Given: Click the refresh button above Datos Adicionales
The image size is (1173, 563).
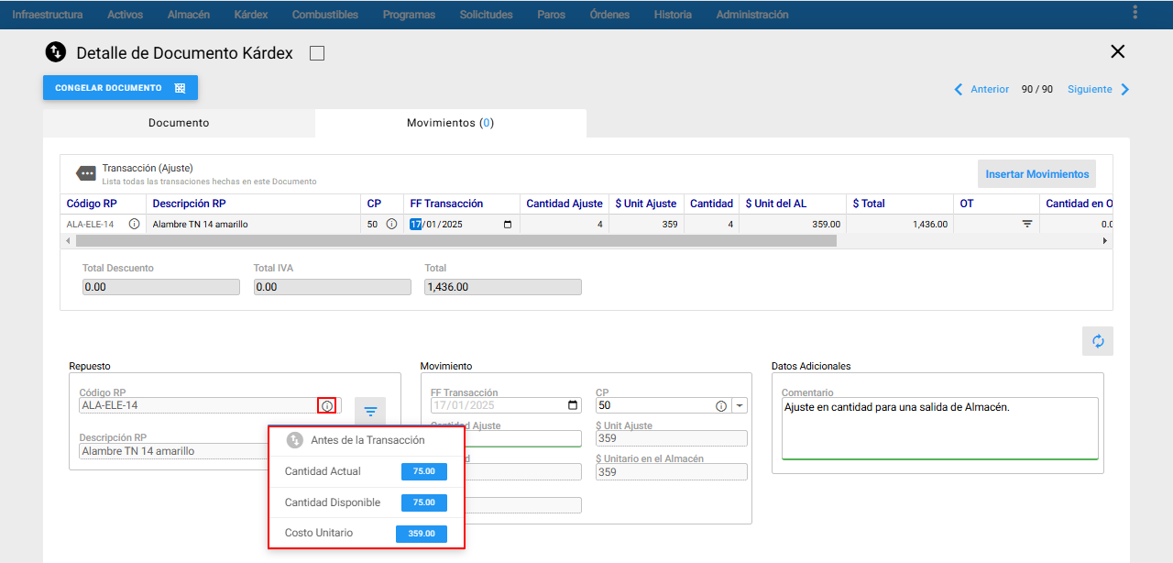Looking at the screenshot, I should [1098, 341].
